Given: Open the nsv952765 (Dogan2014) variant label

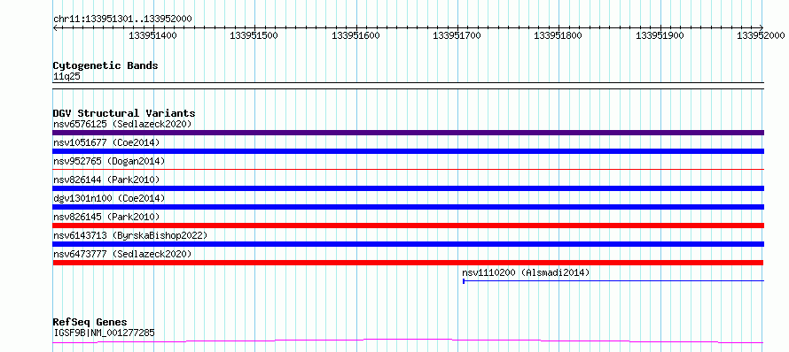Looking at the screenshot, I should (x=109, y=161).
